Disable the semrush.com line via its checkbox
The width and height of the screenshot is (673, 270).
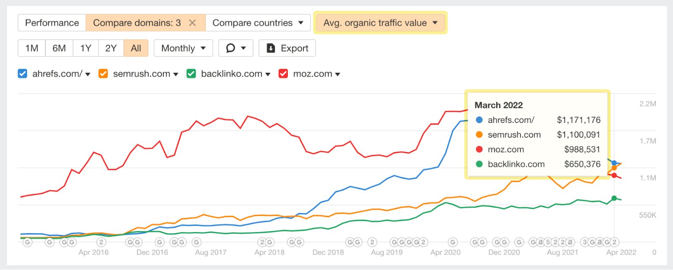(x=103, y=73)
